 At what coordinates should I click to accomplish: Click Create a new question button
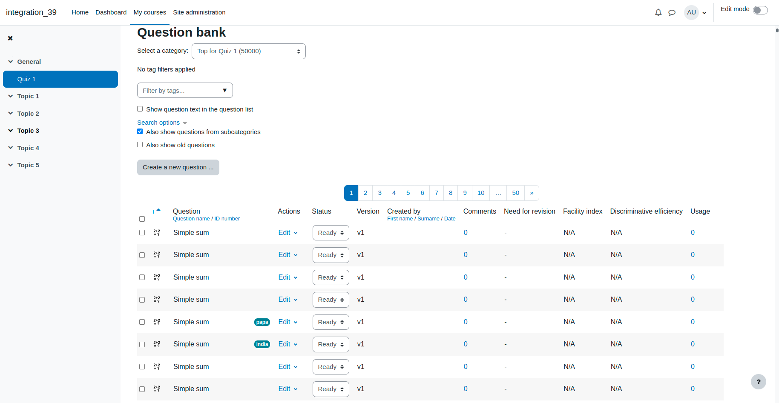pos(178,167)
